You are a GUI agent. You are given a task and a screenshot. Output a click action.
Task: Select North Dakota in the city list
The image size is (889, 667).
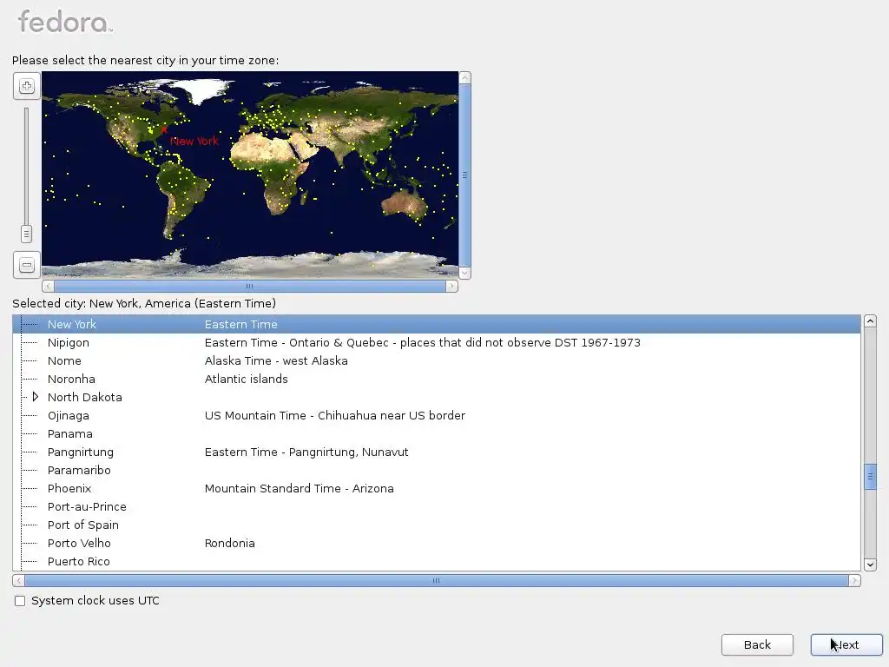tap(84, 397)
